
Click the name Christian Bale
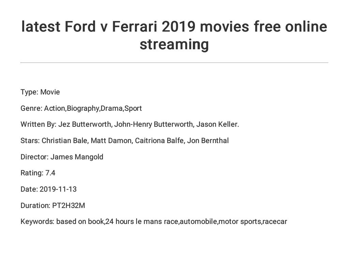(x=64, y=141)
